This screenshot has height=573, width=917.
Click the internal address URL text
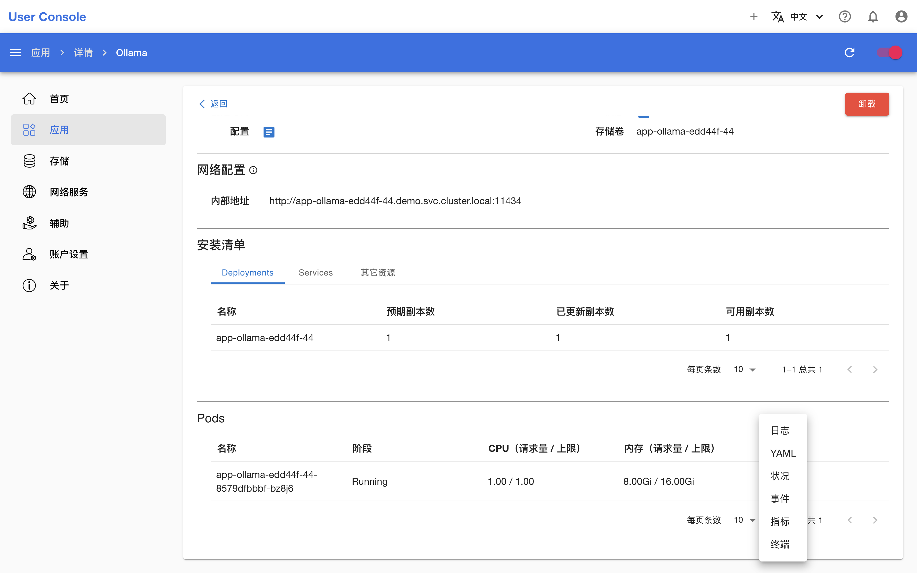395,201
